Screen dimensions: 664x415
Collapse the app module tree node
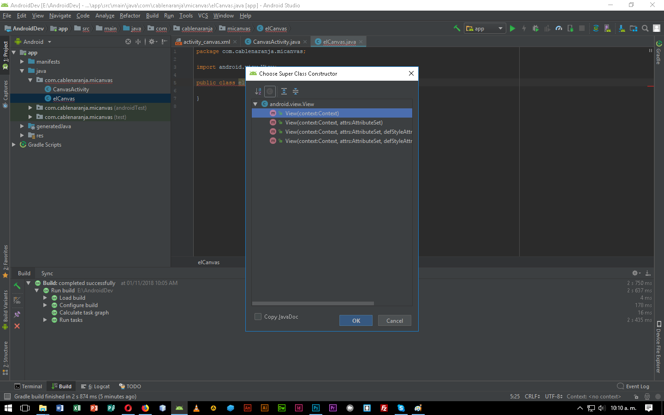click(14, 53)
